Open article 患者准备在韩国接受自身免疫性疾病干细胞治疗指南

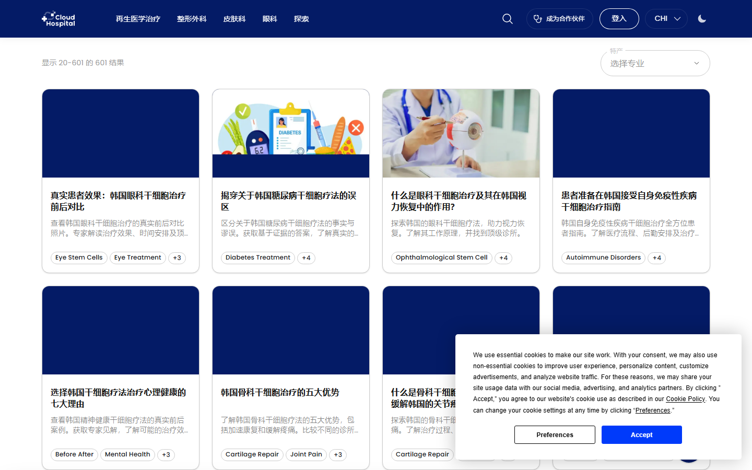629,201
